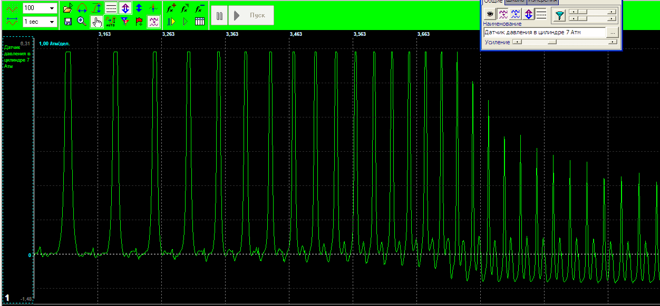Screen dimensions: 660x306
Task: Save with the blue floppy disk icon
Action: tap(67, 22)
